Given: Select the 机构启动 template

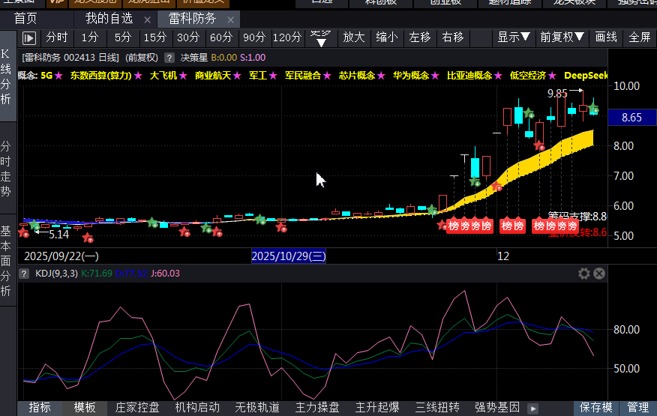Looking at the screenshot, I should [x=197, y=408].
